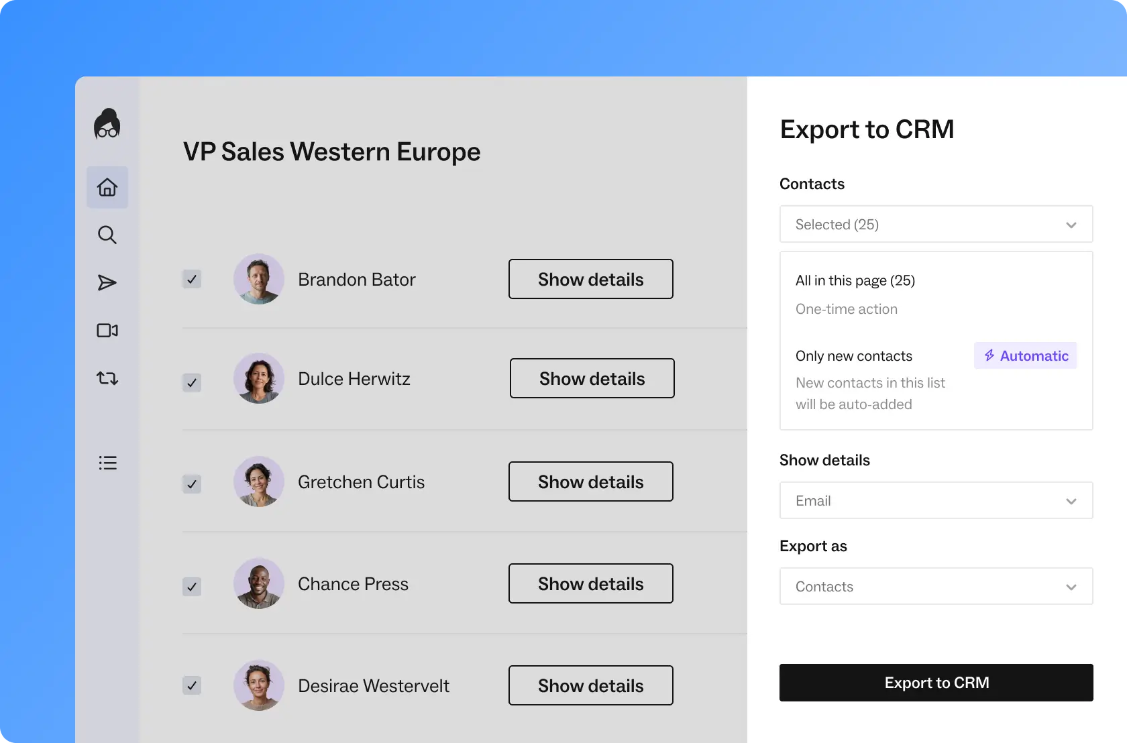Choose the Only new contacts option
The height and width of the screenshot is (743, 1127).
click(x=854, y=356)
